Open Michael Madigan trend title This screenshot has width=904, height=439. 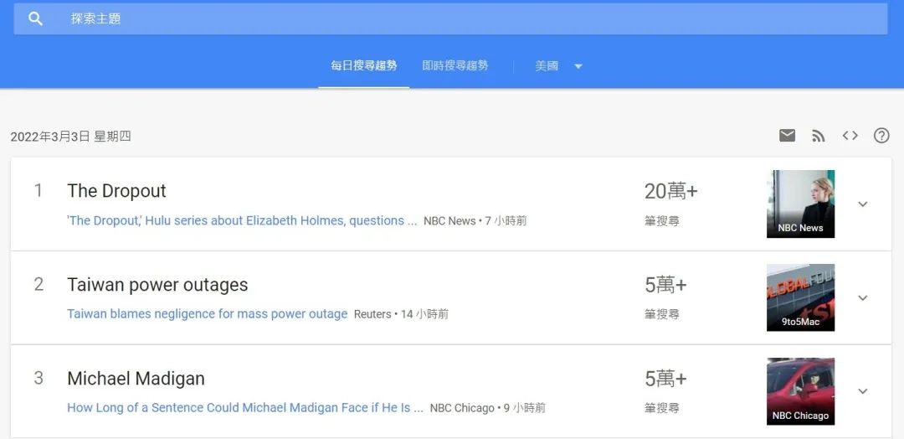coord(136,379)
